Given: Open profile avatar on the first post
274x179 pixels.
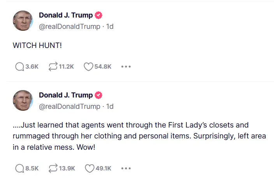Looking at the screenshot, I should click(23, 21).
